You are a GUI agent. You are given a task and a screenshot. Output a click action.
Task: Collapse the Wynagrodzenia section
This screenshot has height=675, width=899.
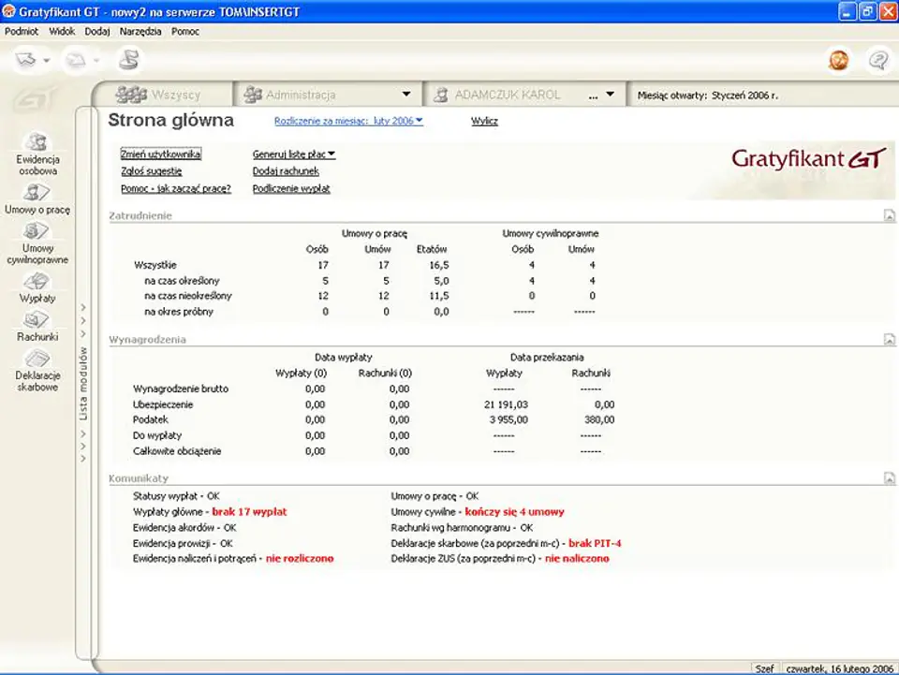click(889, 339)
